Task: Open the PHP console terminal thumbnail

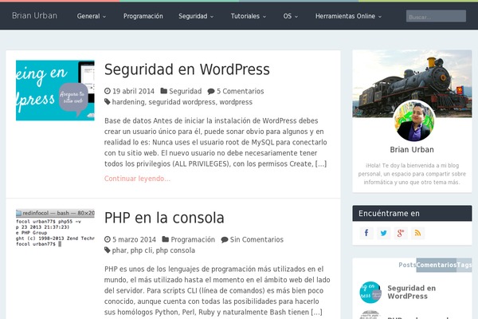Action: 55,228
